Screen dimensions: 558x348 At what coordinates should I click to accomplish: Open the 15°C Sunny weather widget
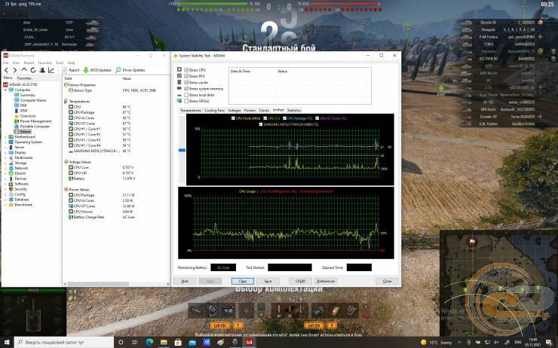coord(436,342)
